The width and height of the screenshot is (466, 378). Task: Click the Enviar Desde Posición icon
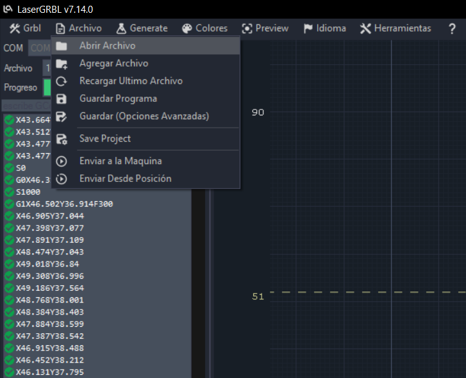point(62,179)
